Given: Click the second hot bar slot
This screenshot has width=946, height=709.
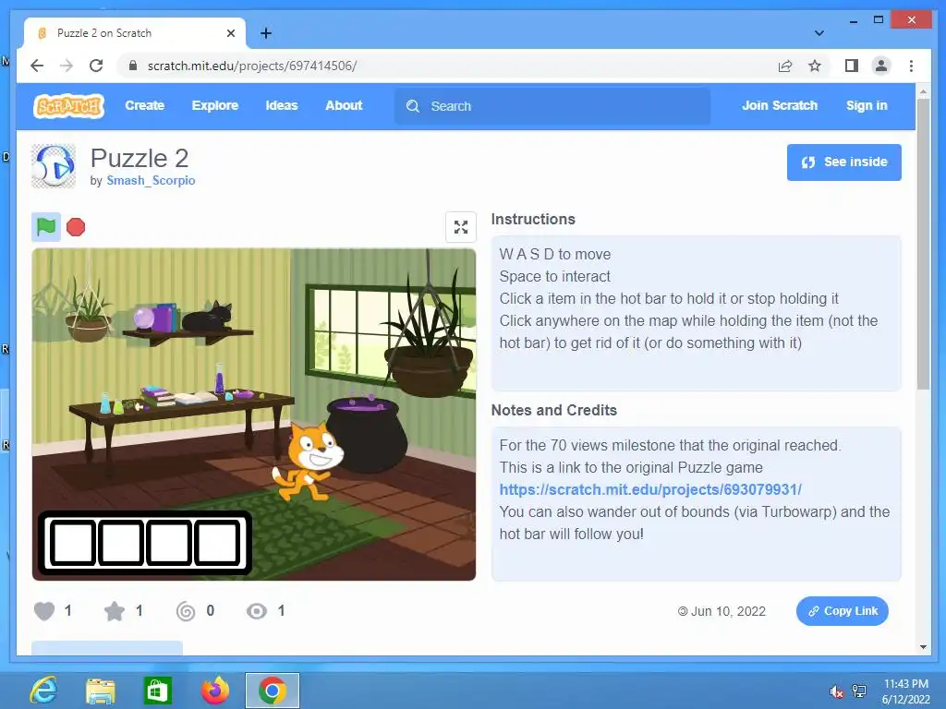Looking at the screenshot, I should coord(121,543).
